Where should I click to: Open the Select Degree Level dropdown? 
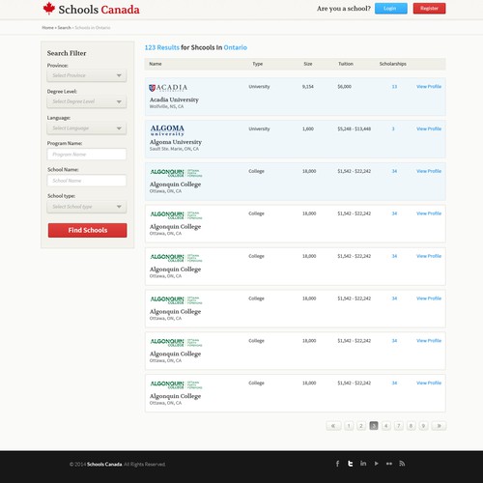click(x=87, y=101)
